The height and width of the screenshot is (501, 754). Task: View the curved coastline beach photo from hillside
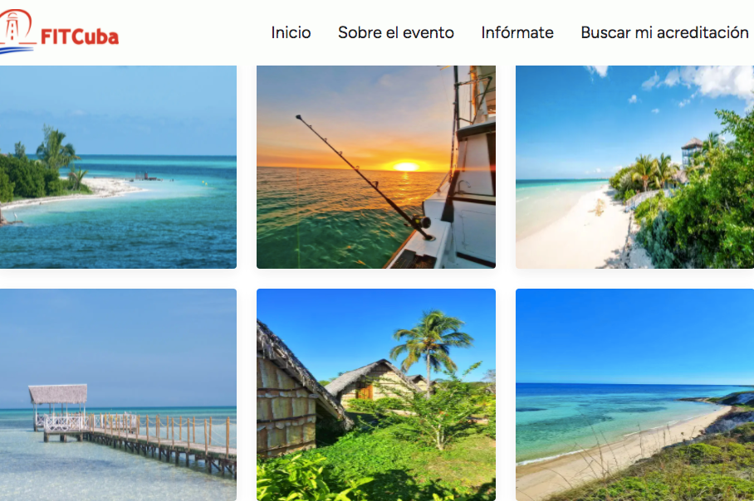634,394
